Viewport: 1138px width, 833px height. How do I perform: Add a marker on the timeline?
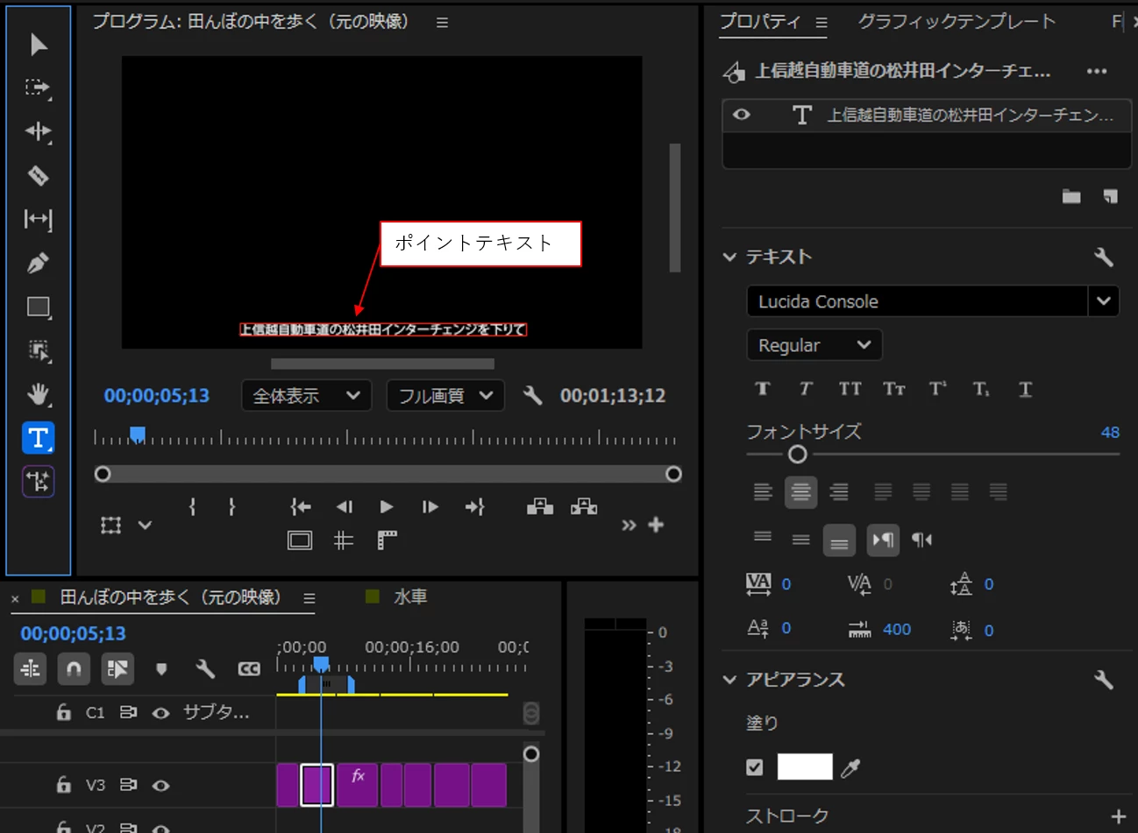click(x=161, y=669)
